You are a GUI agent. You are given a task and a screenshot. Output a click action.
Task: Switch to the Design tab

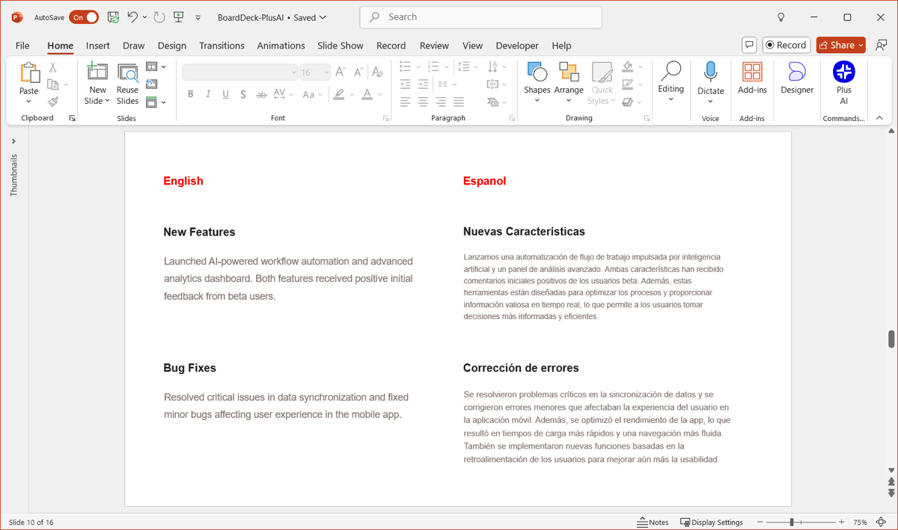[171, 46]
